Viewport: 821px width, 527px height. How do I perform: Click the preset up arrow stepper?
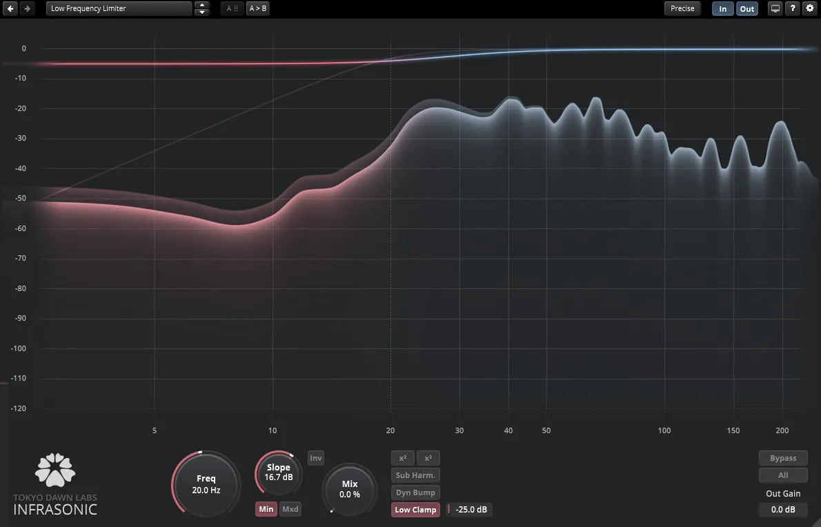coord(201,5)
